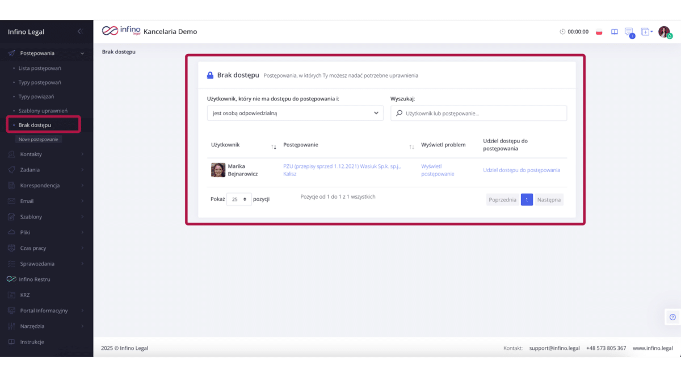Click the Infino Legal logo in header
681x377 pixels.
120,31
